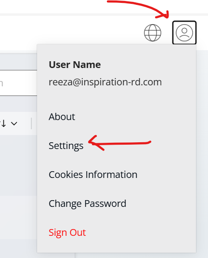Select Settings from the profile menu
208x258 pixels.
(x=66, y=146)
